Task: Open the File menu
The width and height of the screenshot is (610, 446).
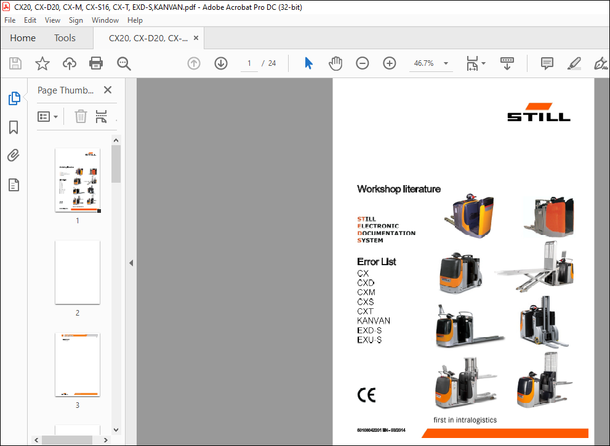Action: point(10,20)
